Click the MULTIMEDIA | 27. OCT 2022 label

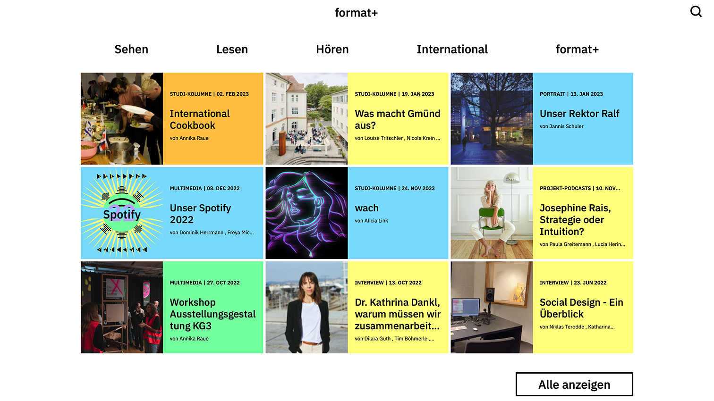coord(204,283)
